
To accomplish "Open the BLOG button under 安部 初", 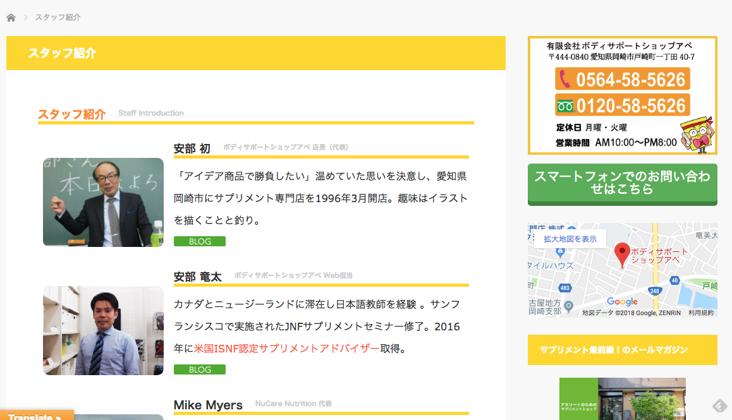I will tap(200, 241).
